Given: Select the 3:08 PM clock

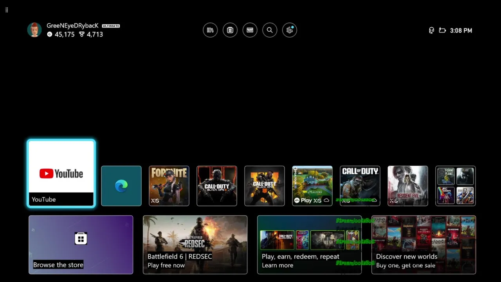Looking at the screenshot, I should point(461,31).
